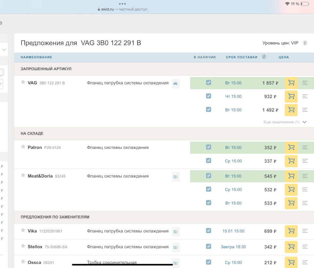Toggle in-stock checkbox for Vika 699 ₽
Viewport: 314px width, 268px height.
coord(208,231)
